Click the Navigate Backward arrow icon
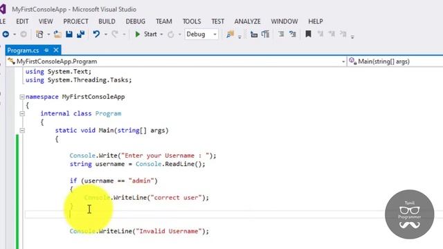The width and height of the screenshot is (443, 249). coord(6,34)
